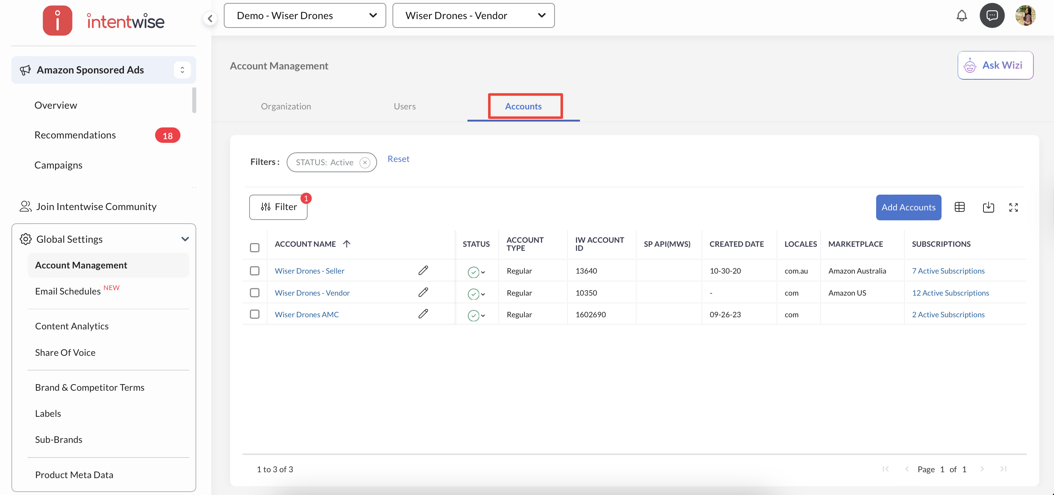This screenshot has width=1054, height=495.
Task: Click the fullscreen expand table icon
Action: [1013, 207]
